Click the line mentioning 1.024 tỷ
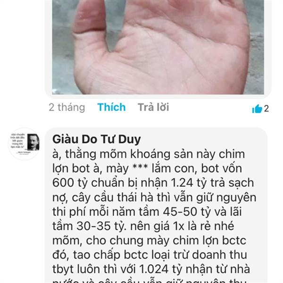283x283 pixels. tap(151, 269)
